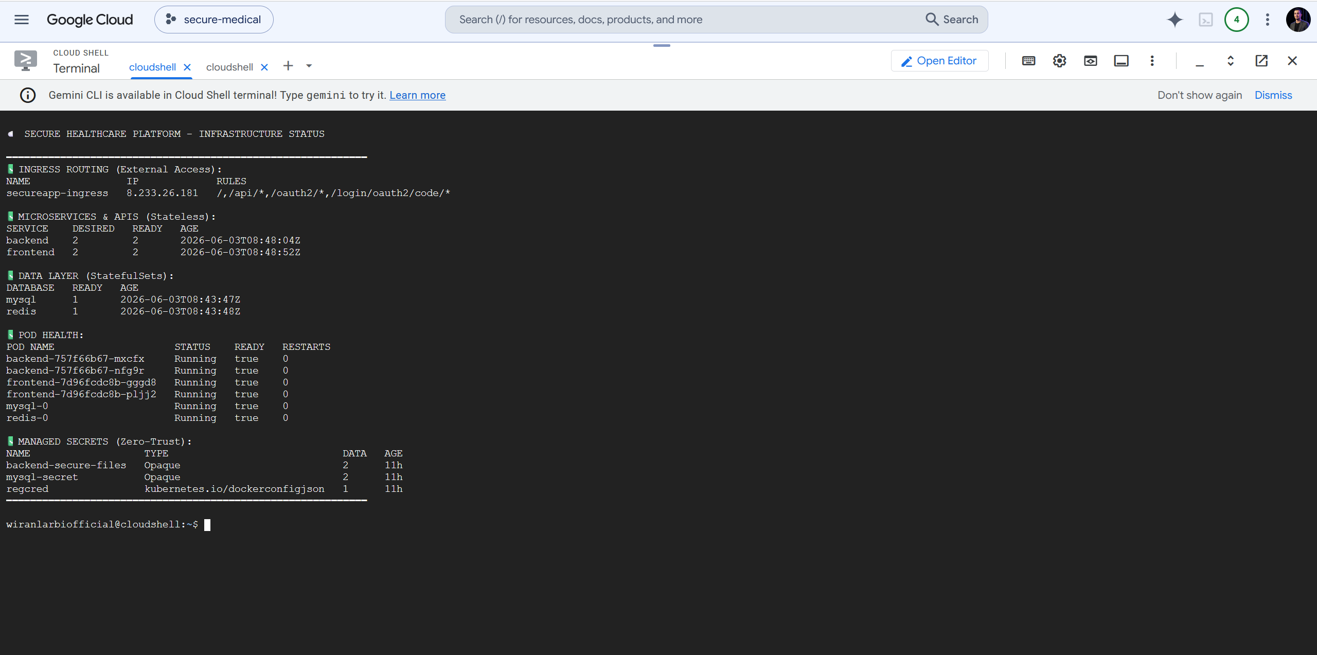Open the Cloud Shell three-dot more menu
The height and width of the screenshot is (655, 1317).
(1152, 61)
